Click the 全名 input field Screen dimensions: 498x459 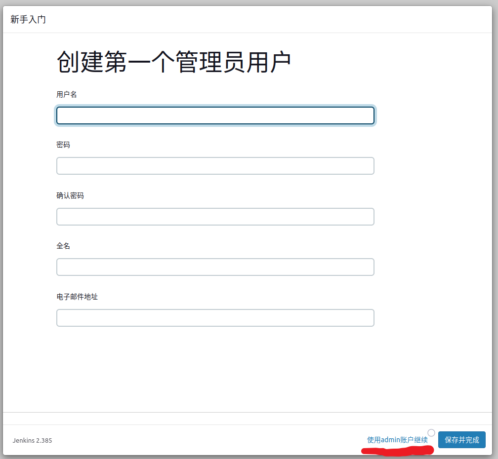[x=215, y=267]
